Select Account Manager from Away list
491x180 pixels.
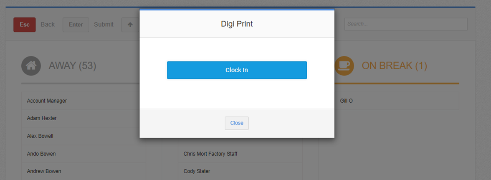pyautogui.click(x=84, y=101)
